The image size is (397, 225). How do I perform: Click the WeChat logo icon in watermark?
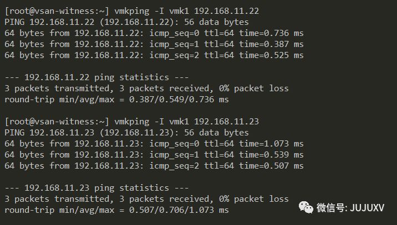tap(306, 207)
